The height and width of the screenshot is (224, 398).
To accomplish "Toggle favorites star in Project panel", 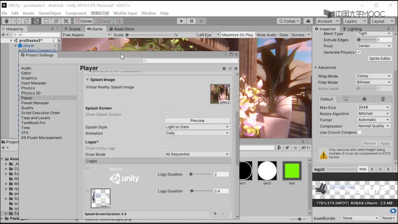I will click(x=295, y=148).
